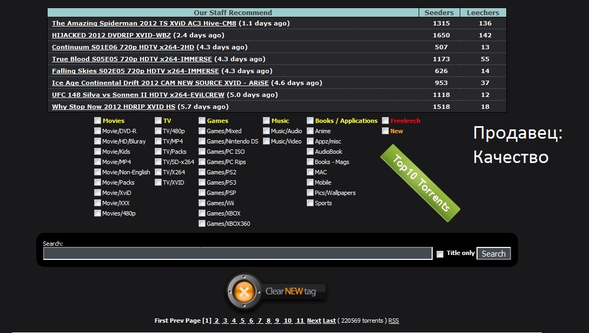Tick the Movies category checkbox
The image size is (589, 333).
98,121
